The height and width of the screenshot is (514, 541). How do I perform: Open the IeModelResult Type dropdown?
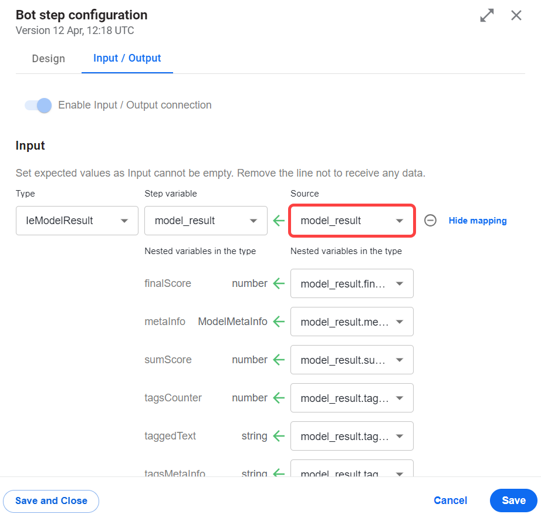(x=77, y=221)
